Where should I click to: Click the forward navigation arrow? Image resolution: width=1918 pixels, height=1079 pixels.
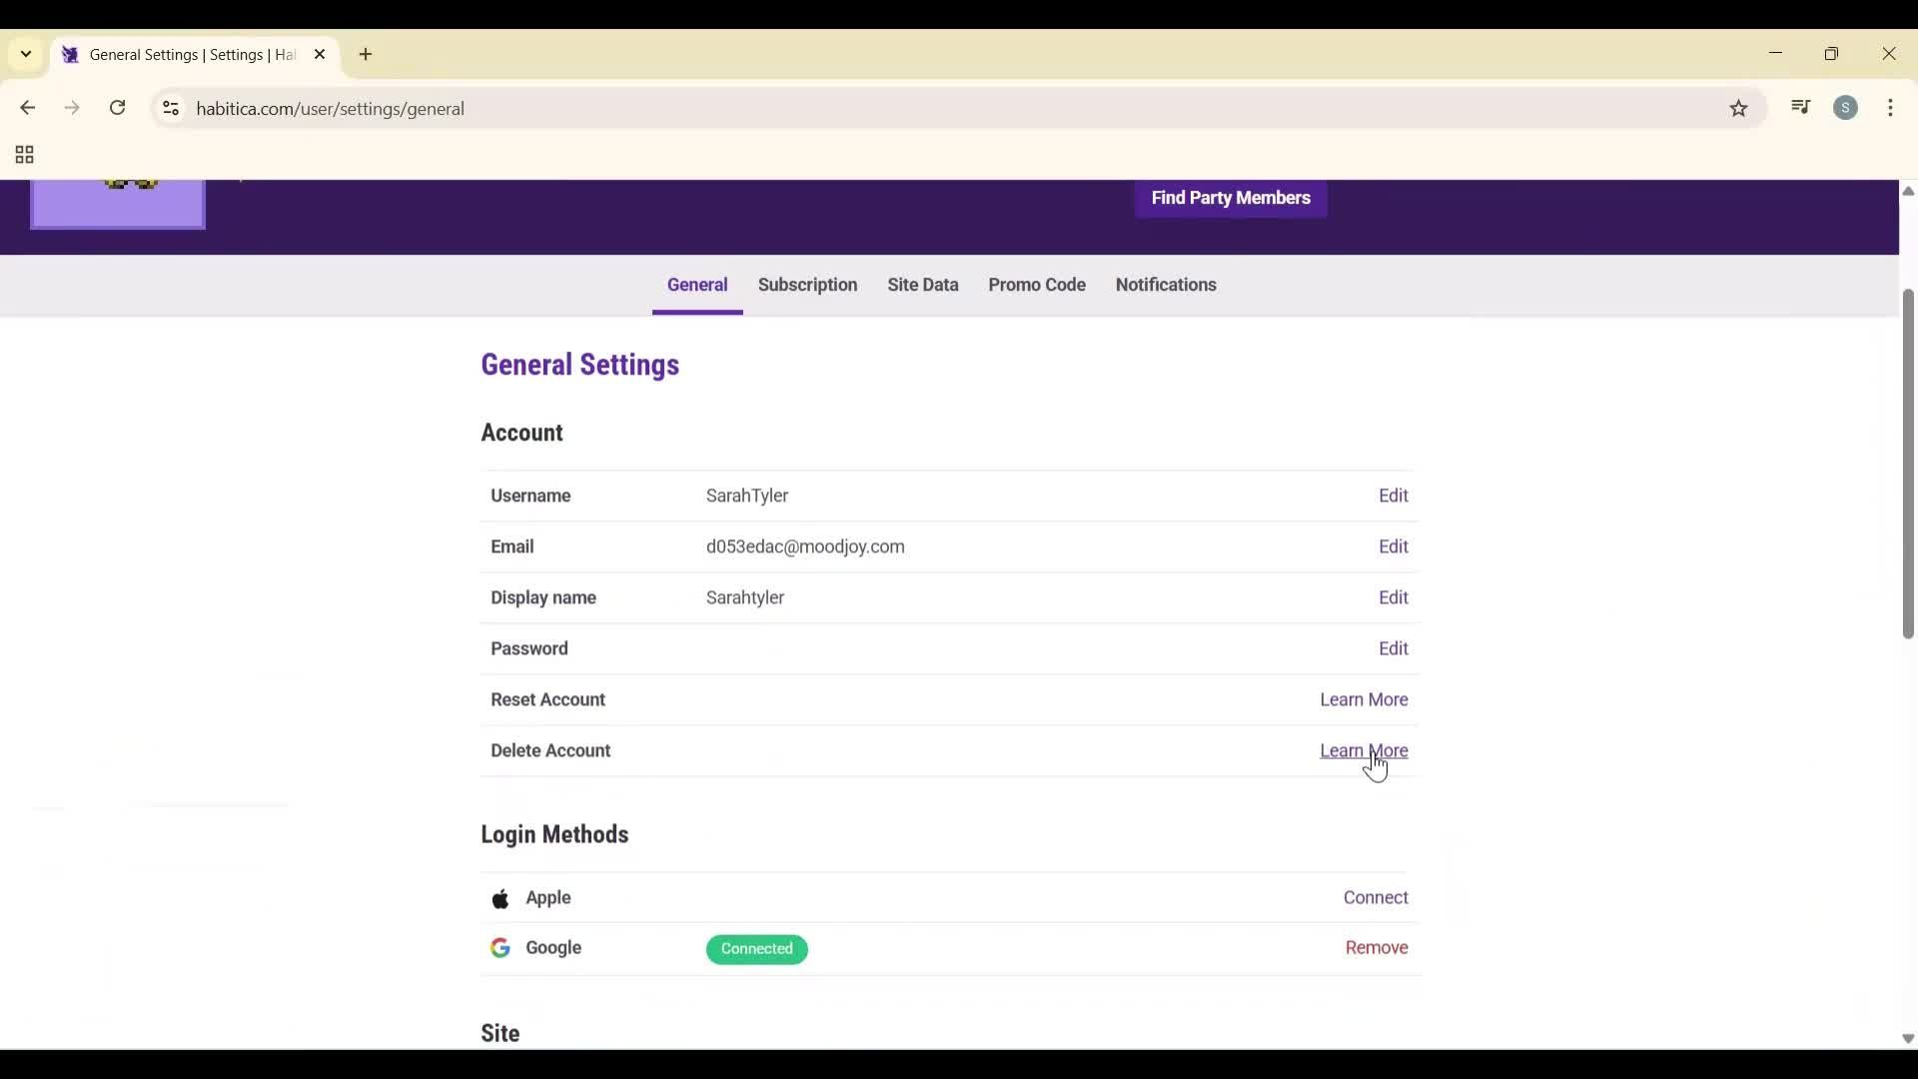pos(72,108)
